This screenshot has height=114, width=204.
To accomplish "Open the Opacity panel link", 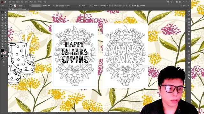I will click(x=45, y=6).
